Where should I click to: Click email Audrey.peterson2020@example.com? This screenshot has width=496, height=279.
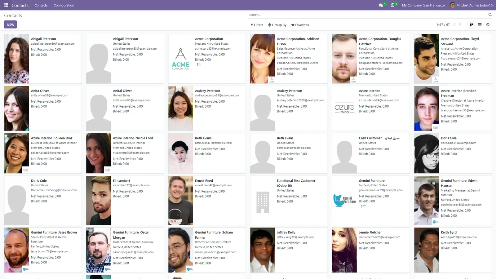301,100
